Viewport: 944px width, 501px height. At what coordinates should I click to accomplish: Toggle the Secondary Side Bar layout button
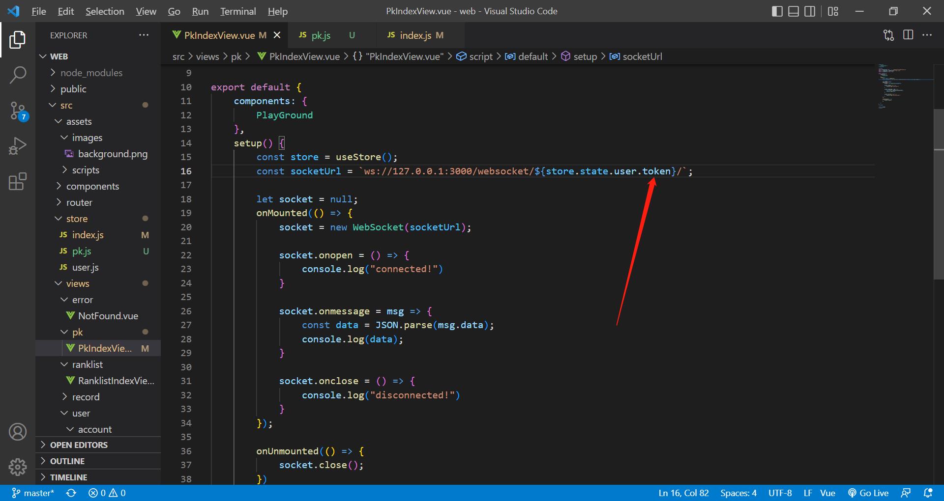click(x=810, y=11)
